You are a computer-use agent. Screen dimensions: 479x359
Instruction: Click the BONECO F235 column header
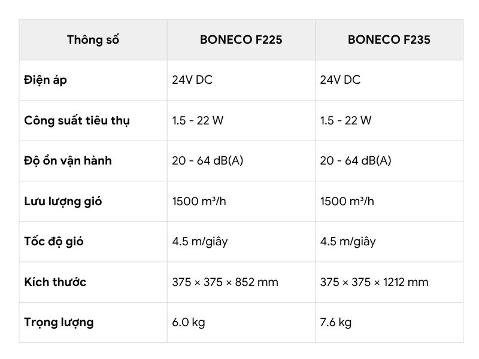point(389,39)
